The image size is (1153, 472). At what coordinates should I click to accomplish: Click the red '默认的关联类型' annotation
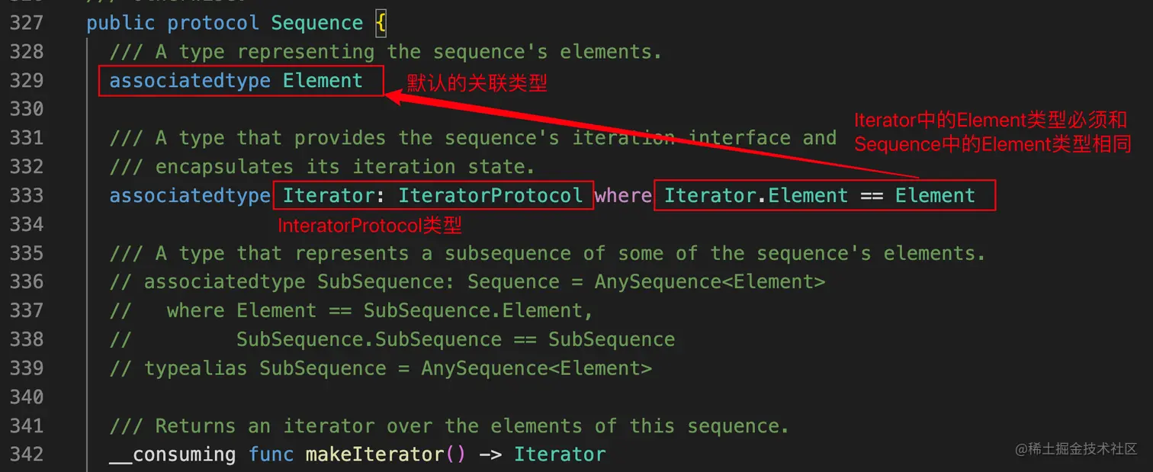[x=477, y=83]
